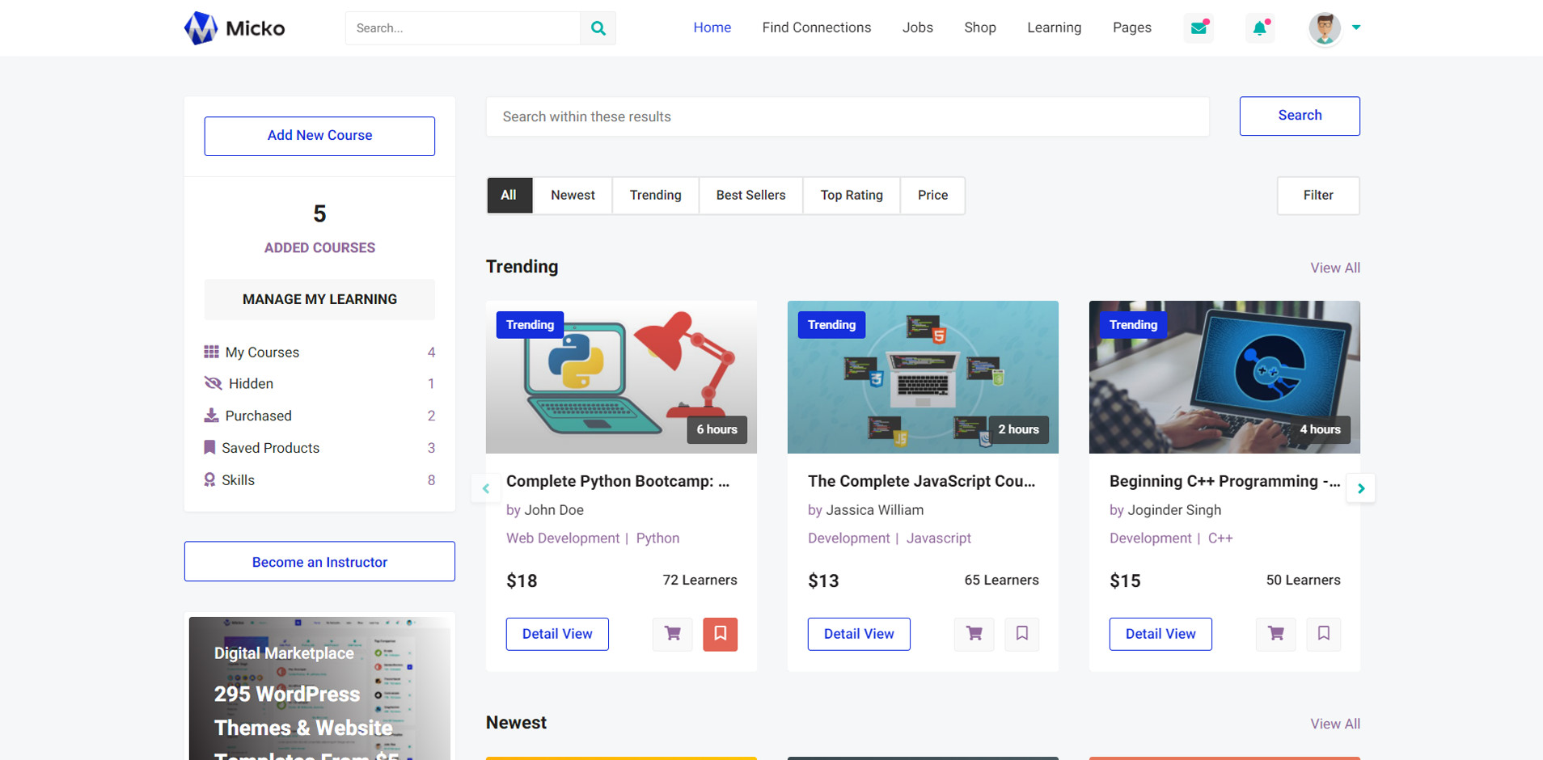Image resolution: width=1543 pixels, height=760 pixels.
Task: Expand the user profile dropdown arrow
Action: click(x=1356, y=27)
